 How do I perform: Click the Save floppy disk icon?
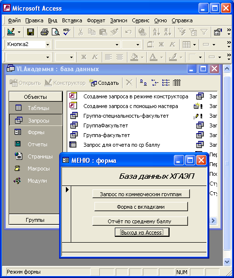point(31,32)
